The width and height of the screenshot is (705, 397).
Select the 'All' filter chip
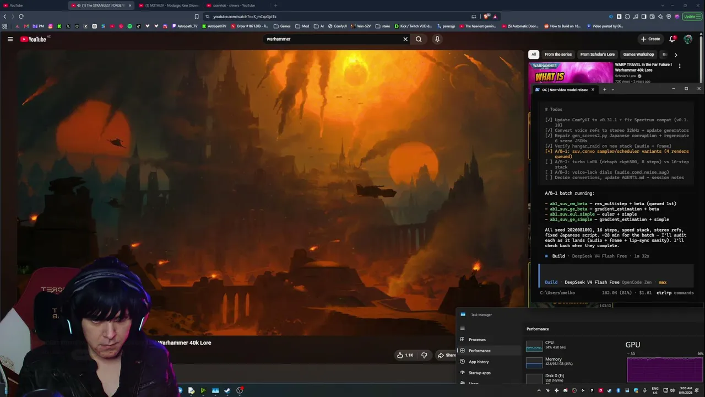pos(533,55)
